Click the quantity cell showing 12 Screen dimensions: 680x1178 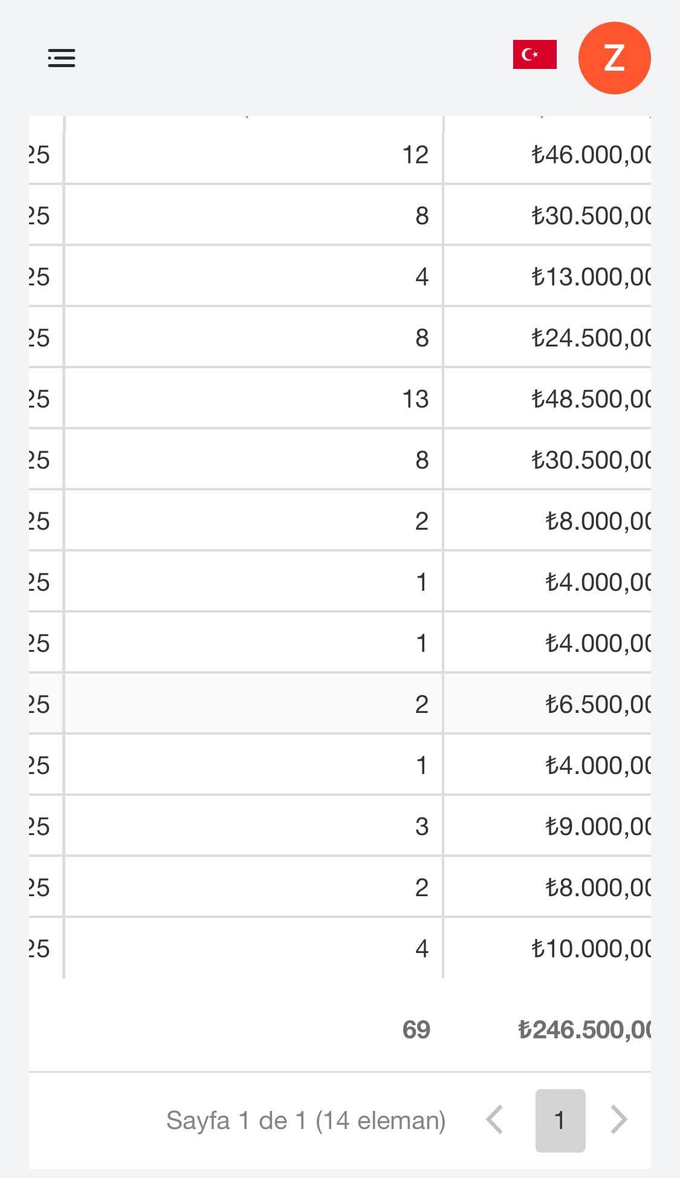pos(253,155)
